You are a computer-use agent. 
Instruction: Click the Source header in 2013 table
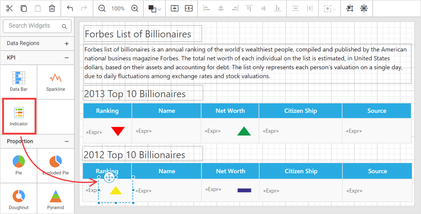pos(377,111)
